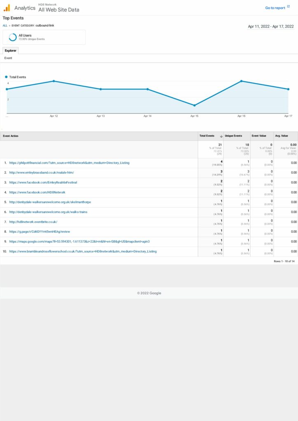Click the Apr 12 peak data point
Viewport: 298px width, 421px height.
click(54, 81)
